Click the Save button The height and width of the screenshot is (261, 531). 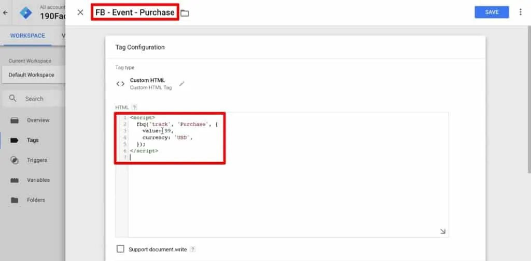point(492,12)
